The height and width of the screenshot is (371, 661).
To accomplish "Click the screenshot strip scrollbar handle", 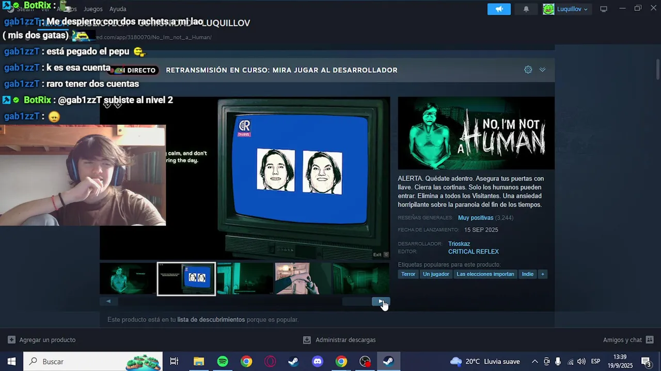I will (357, 301).
